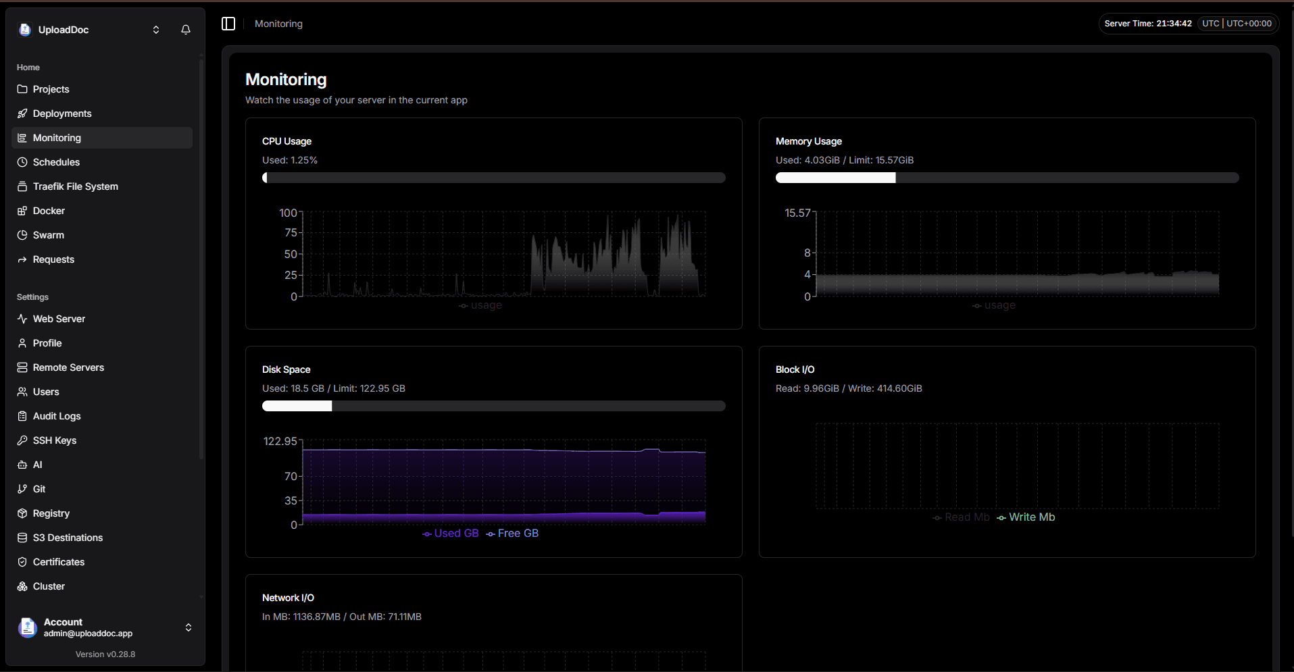
Task: Click the Swarm pie icon
Action: tap(22, 235)
